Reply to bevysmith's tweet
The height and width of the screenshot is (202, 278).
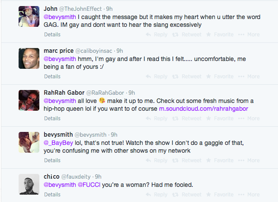(x=157, y=160)
